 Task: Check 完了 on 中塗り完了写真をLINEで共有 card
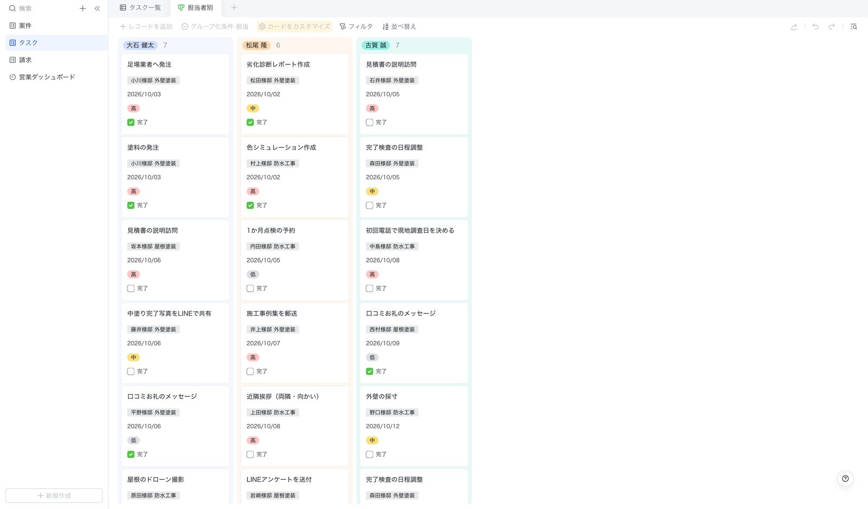point(131,371)
